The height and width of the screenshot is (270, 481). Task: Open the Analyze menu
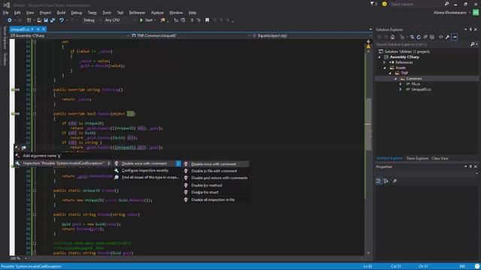click(157, 13)
